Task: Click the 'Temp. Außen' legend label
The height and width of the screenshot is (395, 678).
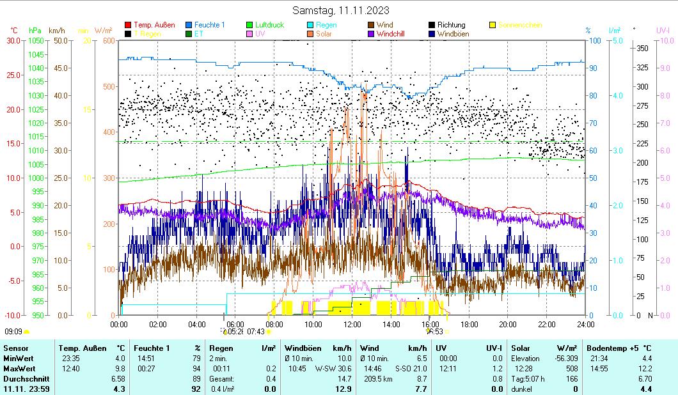Action: (x=154, y=25)
